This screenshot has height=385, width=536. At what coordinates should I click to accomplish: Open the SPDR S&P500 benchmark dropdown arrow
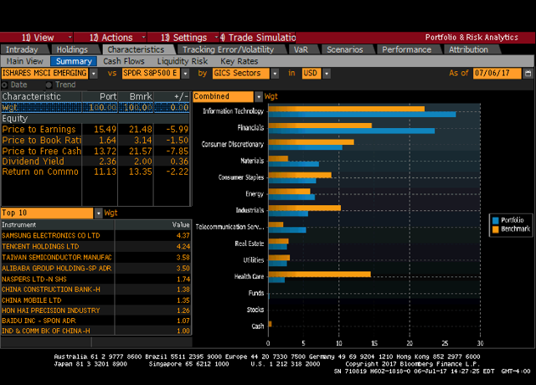tap(185, 74)
